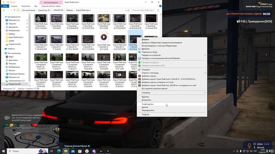Open the recent locations dropdown arrow
Image resolution: width=275 pixels, height=154 pixels.
point(12,10)
